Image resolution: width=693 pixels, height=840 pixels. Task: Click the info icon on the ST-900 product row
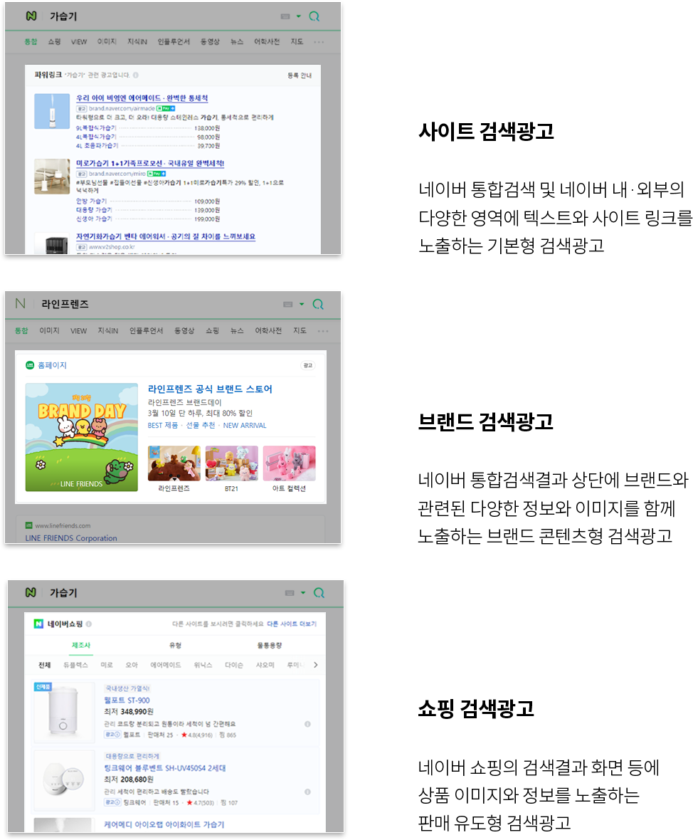pos(307,724)
